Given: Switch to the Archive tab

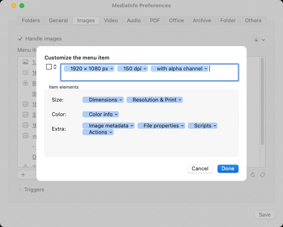Looking at the screenshot, I should point(202,21).
